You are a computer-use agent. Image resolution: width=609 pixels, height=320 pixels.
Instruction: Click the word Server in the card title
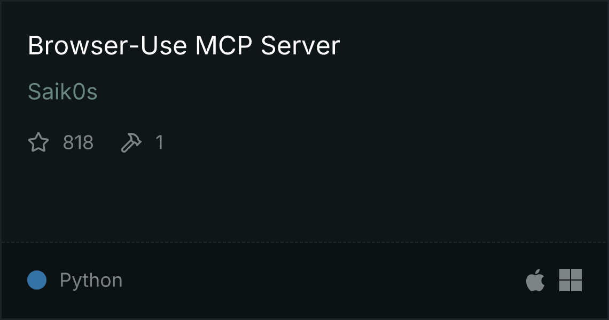click(x=300, y=45)
